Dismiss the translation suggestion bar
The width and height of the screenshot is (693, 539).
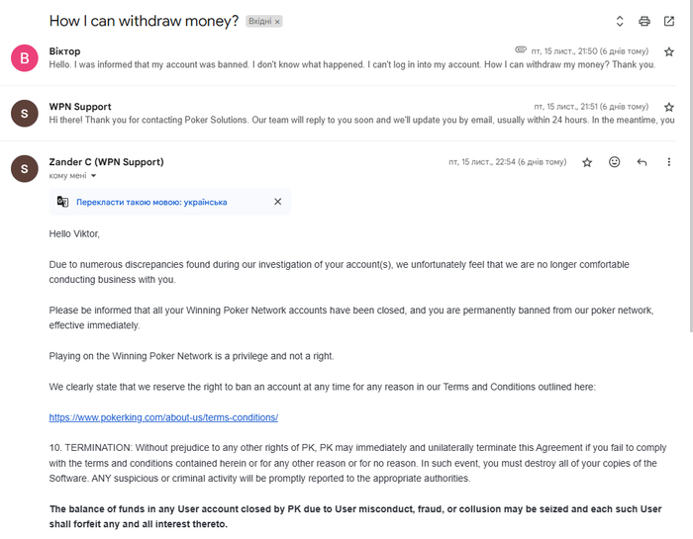[x=277, y=202]
